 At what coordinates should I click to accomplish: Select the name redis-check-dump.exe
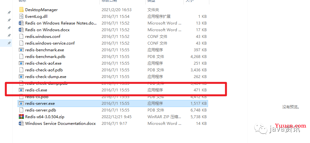(46, 77)
